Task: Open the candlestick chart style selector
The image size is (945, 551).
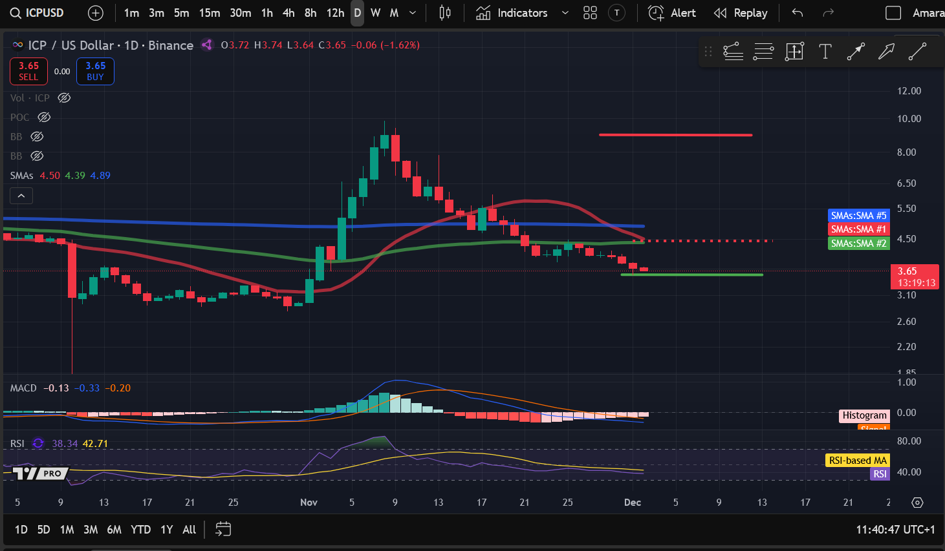Action: [x=445, y=13]
